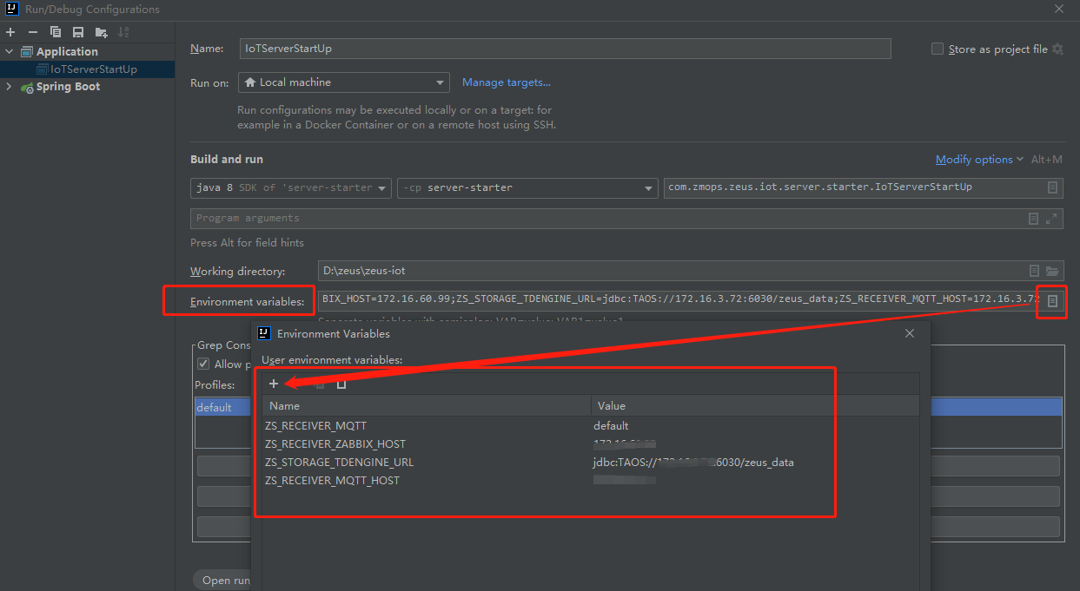1080x591 pixels.
Task: Toggle the Grep Console Allow checkbox
Action: (203, 364)
